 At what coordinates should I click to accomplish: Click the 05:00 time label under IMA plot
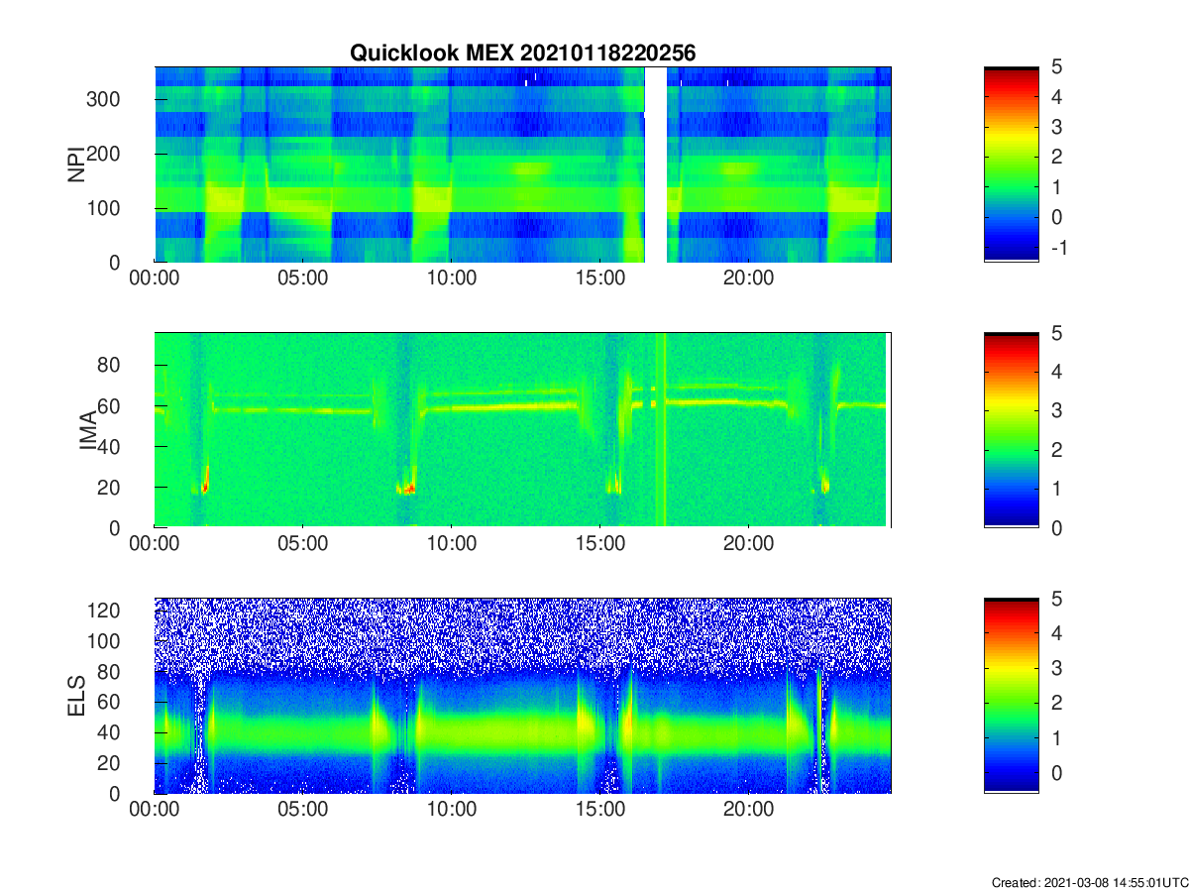303,545
